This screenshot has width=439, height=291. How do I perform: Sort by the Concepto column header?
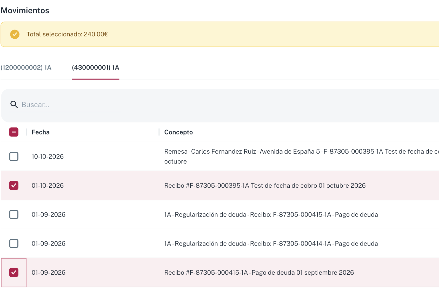(179, 132)
